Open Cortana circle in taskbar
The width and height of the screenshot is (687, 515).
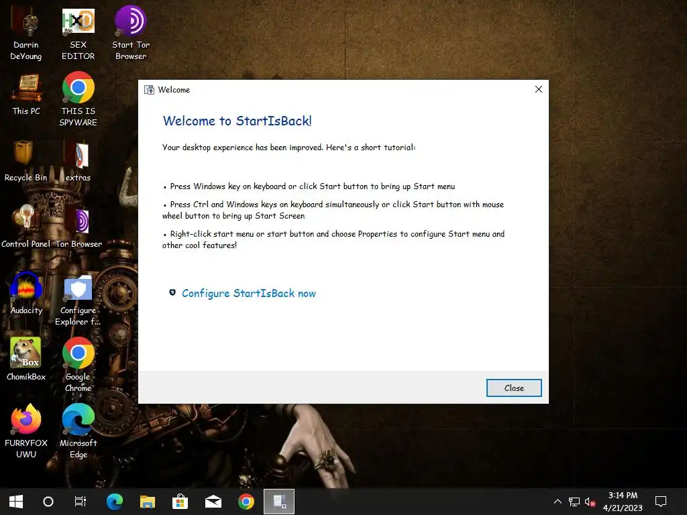click(48, 502)
